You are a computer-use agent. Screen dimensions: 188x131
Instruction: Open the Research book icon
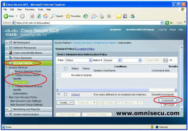(x=125, y=16)
